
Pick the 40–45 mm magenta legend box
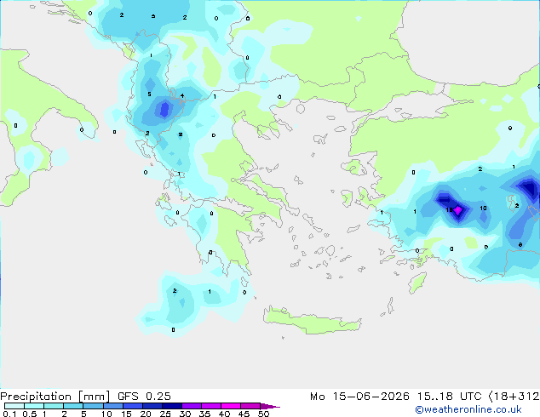[231, 406]
